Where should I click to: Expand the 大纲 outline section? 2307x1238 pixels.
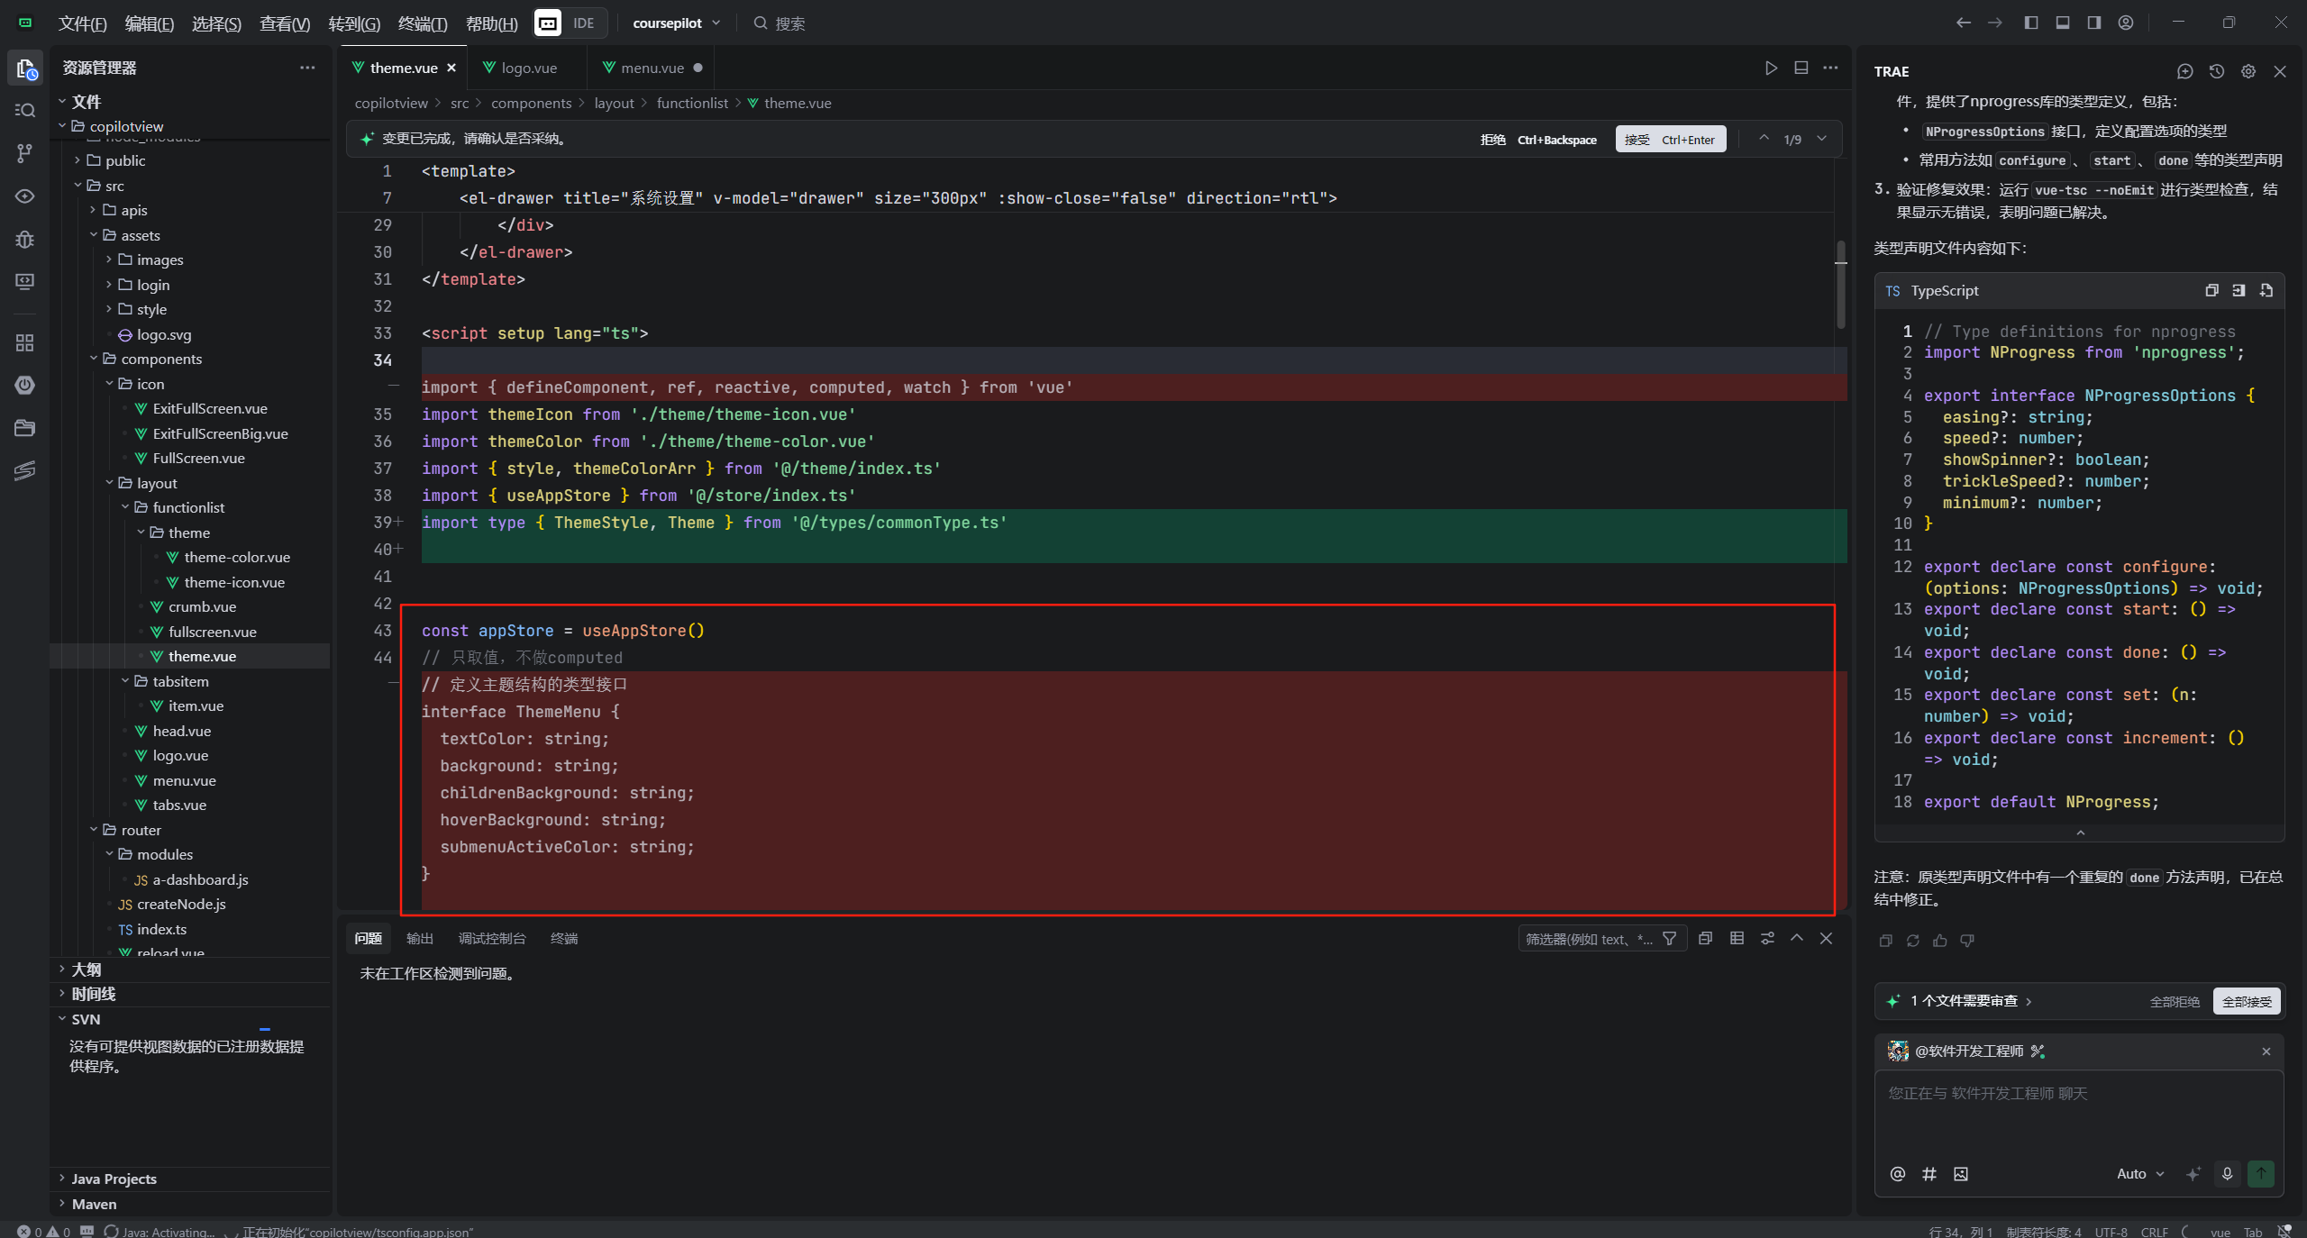[86, 969]
